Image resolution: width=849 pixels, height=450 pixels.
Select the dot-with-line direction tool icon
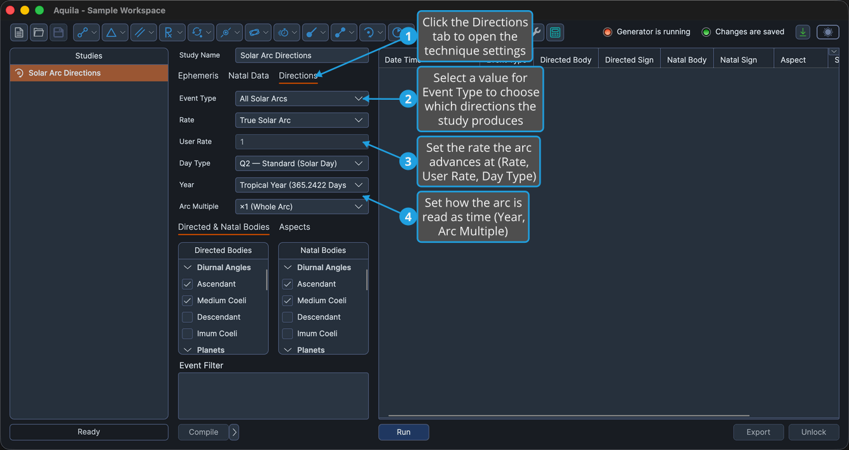311,32
